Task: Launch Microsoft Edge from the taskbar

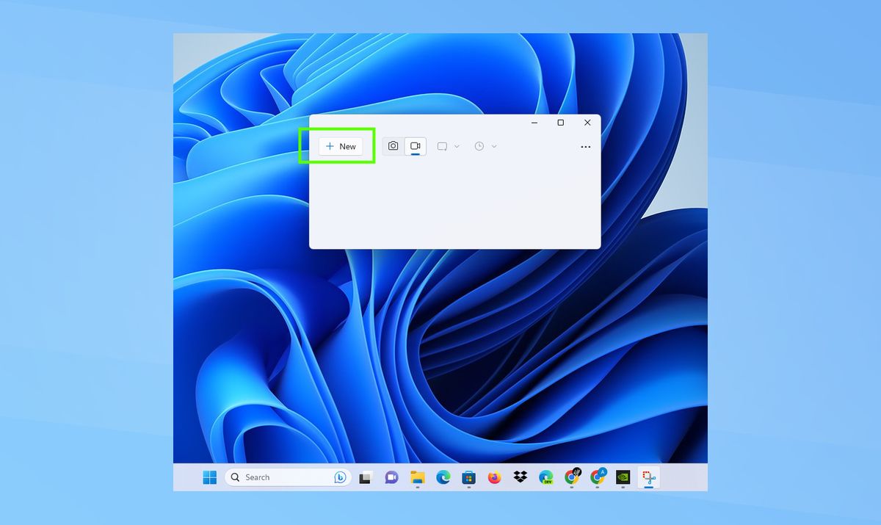Action: [442, 477]
